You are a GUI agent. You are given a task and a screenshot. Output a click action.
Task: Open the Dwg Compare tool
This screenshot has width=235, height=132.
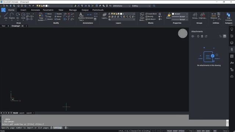(228, 16)
